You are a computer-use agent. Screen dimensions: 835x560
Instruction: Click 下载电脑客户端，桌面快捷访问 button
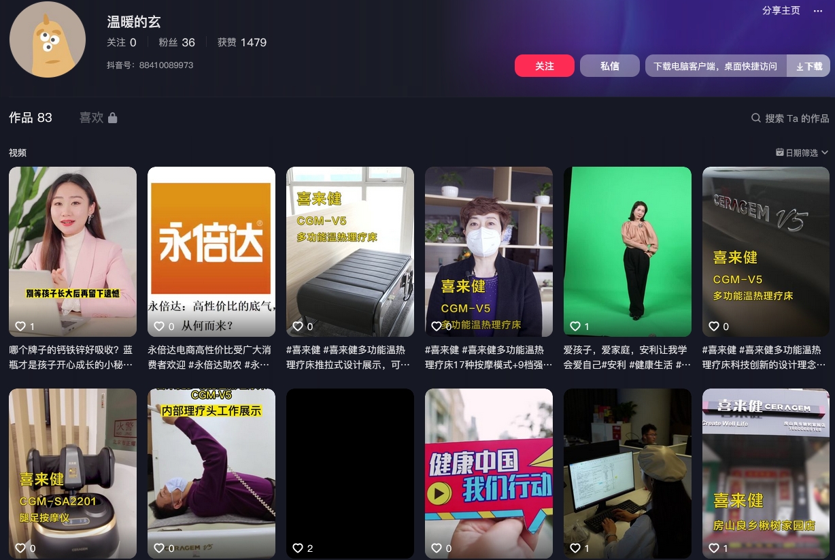coord(715,66)
